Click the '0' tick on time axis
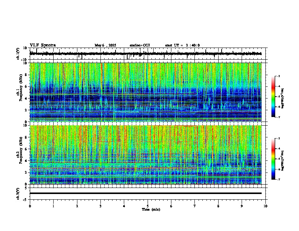 click(30, 206)
